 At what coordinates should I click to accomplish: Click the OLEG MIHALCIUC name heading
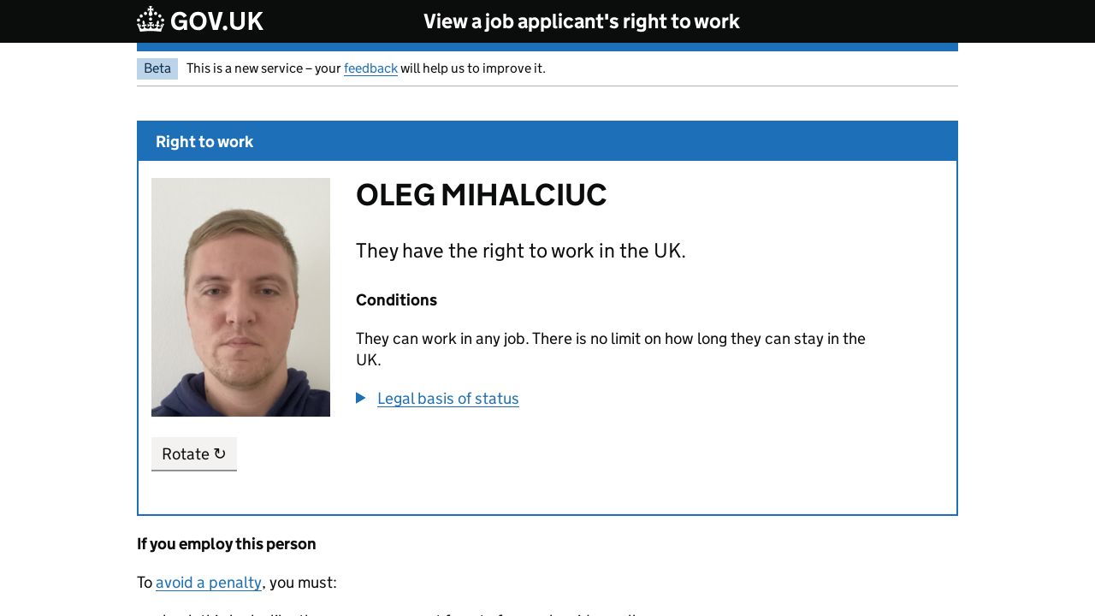[x=481, y=195]
